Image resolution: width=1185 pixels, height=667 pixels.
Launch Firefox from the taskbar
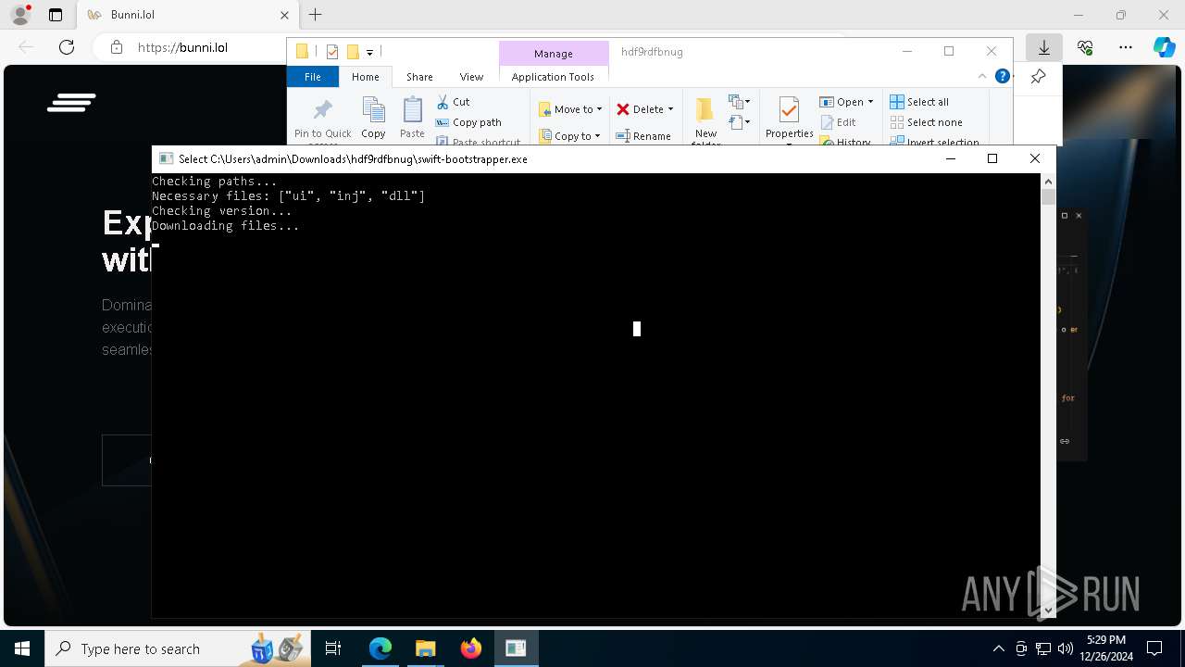[x=471, y=648]
